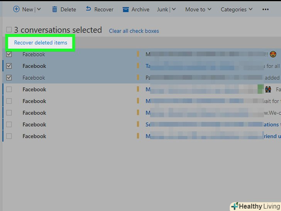Click the New text label in toolbar
Image resolution: width=281 pixels, height=211 pixels.
(28, 10)
